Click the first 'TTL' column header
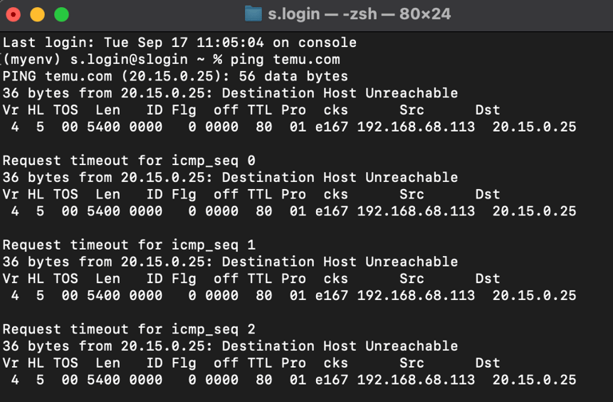The width and height of the screenshot is (613, 402). click(259, 110)
